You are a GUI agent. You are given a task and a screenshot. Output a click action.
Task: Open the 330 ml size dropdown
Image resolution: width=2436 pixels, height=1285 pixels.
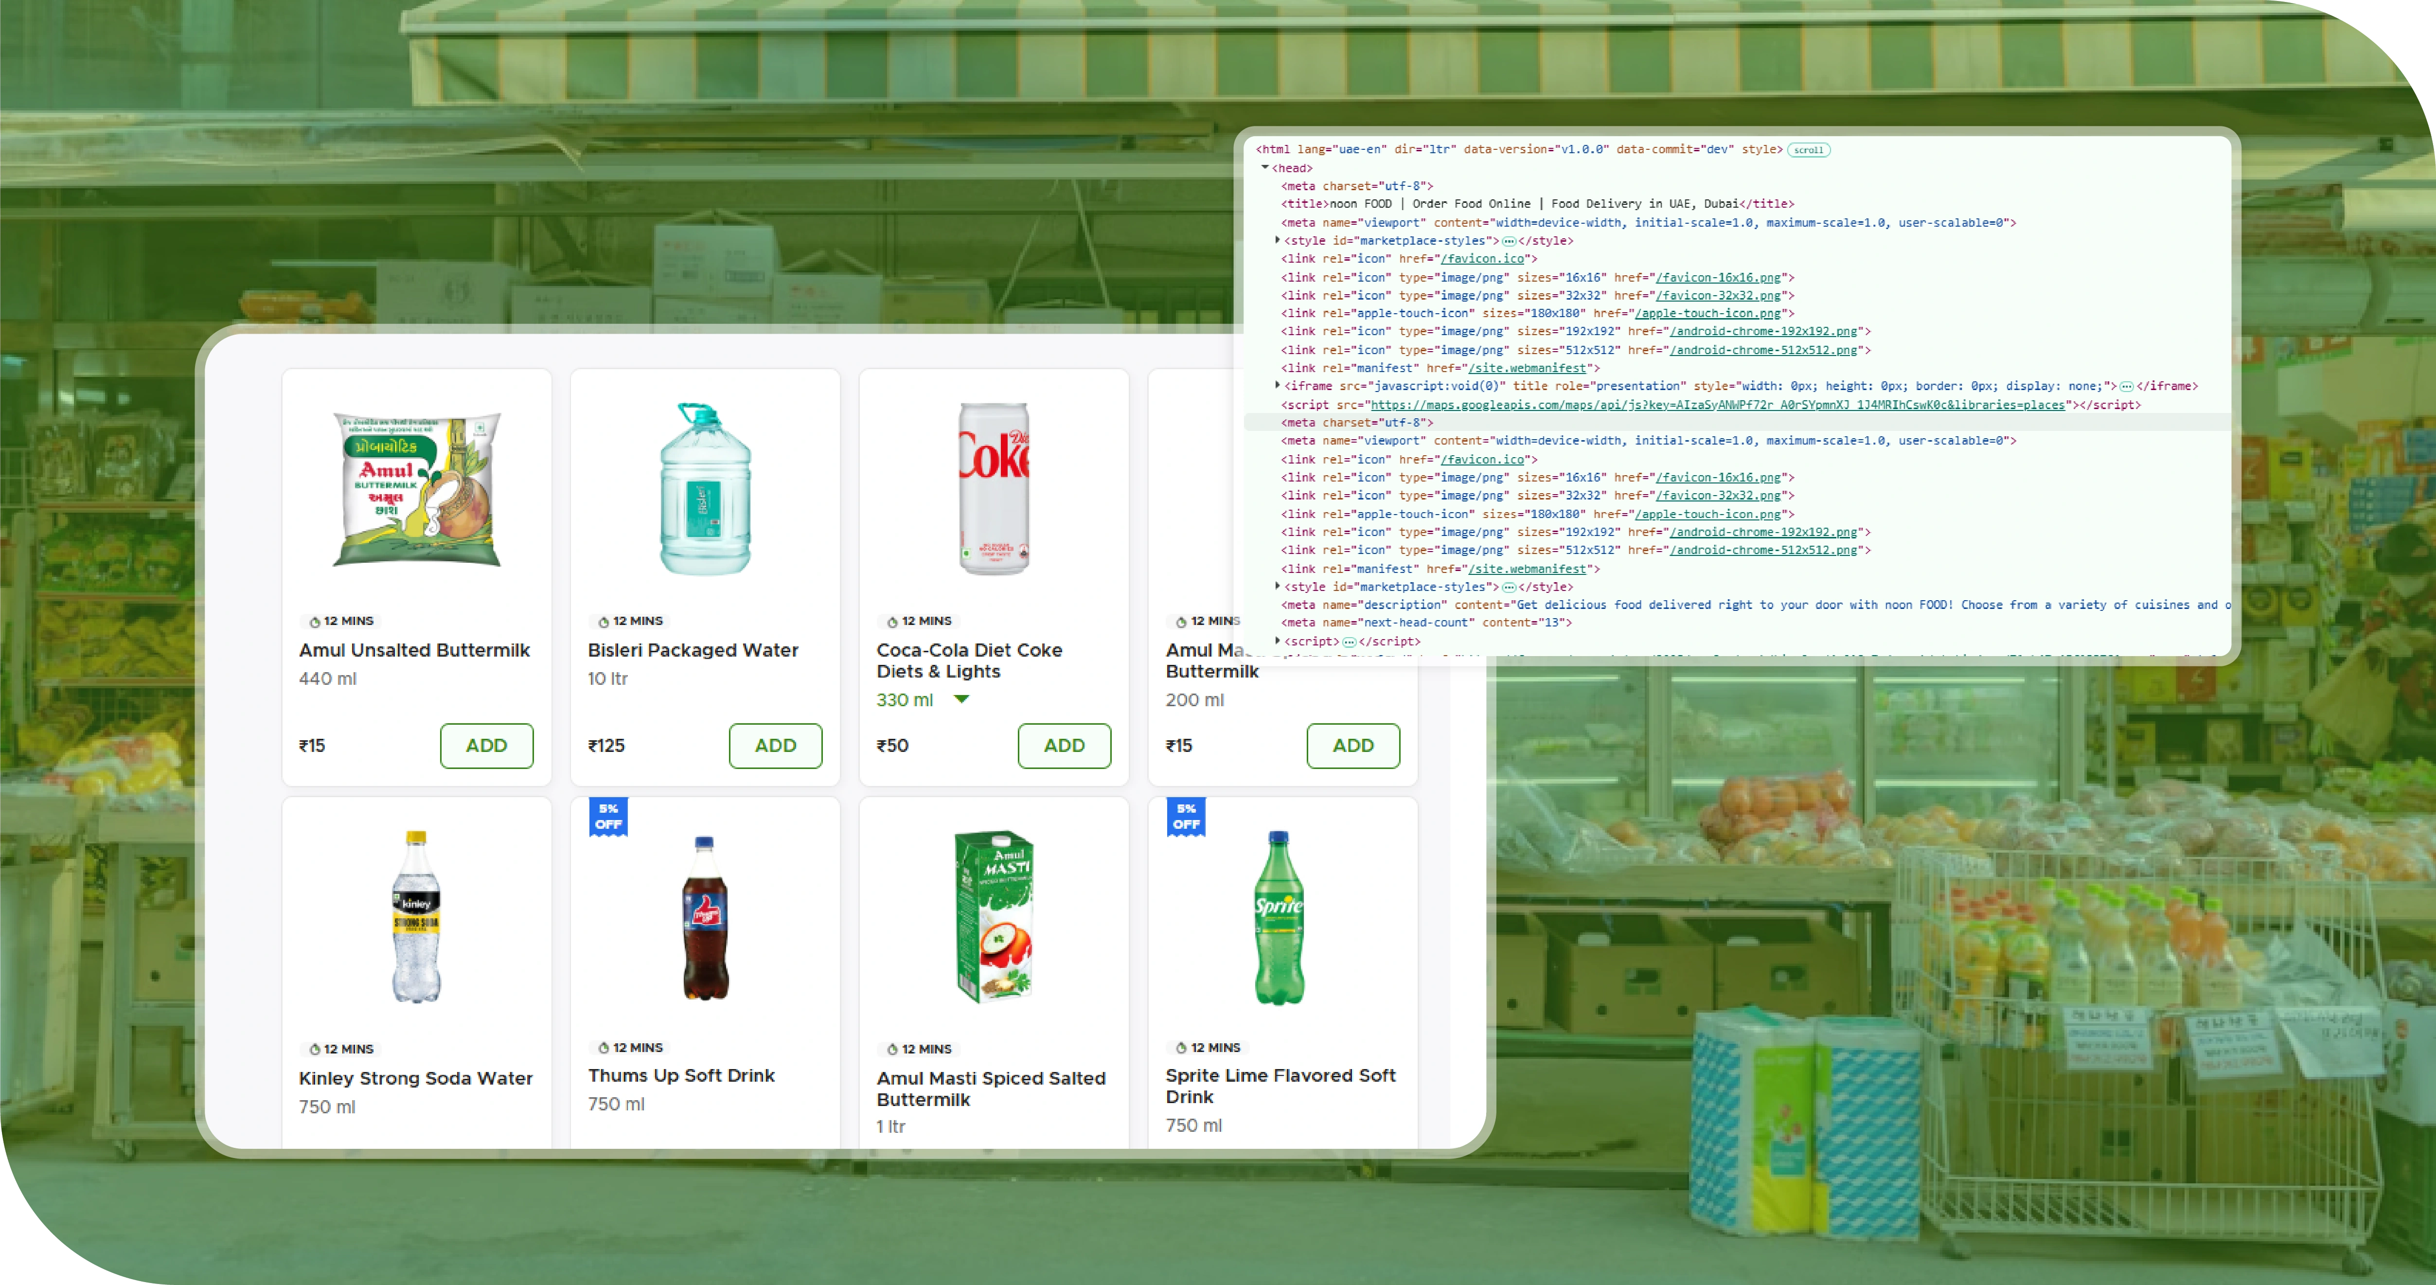(x=962, y=700)
